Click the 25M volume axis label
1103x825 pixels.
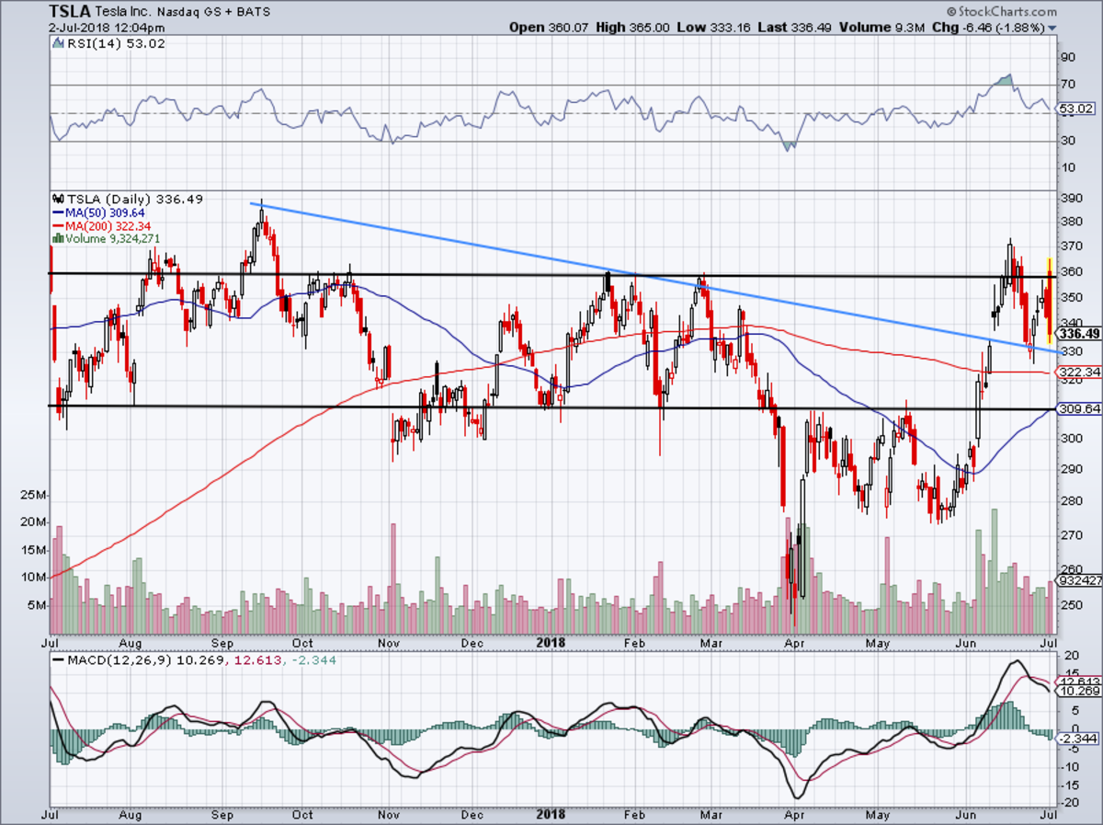coord(34,495)
